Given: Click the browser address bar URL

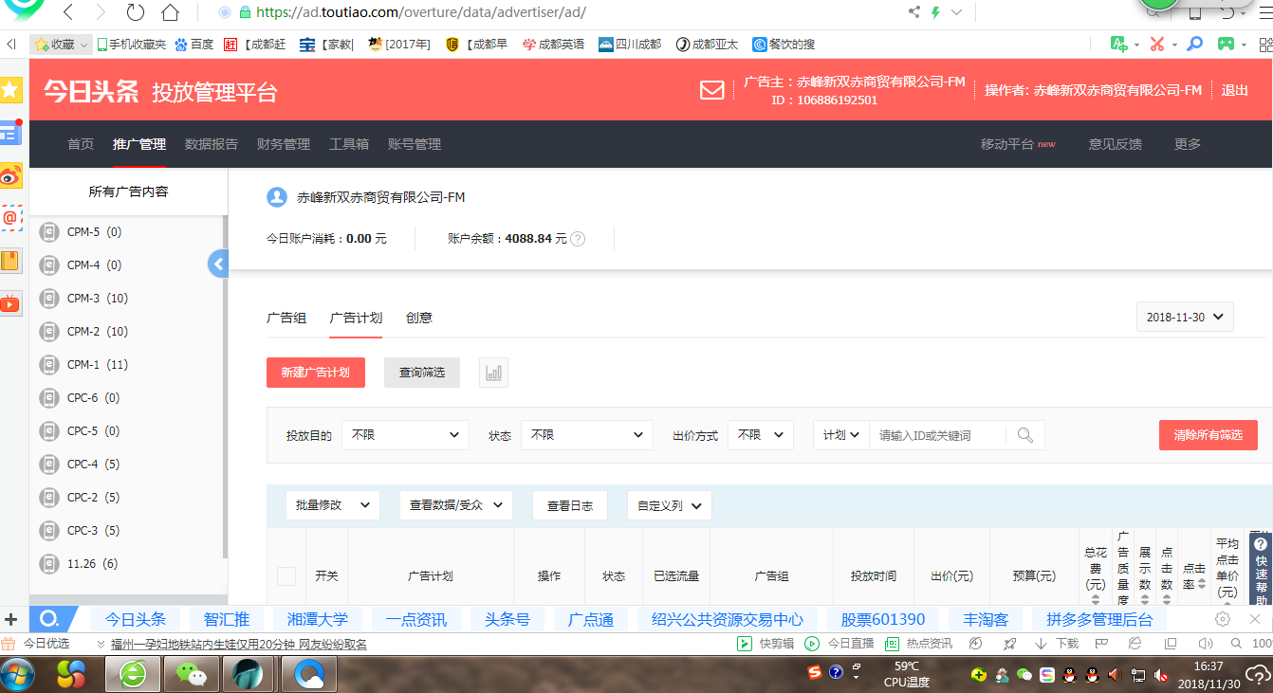Looking at the screenshot, I should point(421,12).
